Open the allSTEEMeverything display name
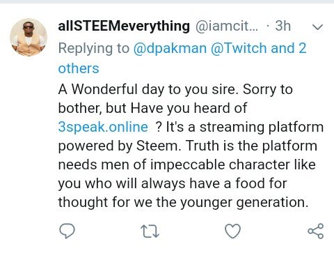The width and height of the screenshot is (334, 253). [x=124, y=26]
